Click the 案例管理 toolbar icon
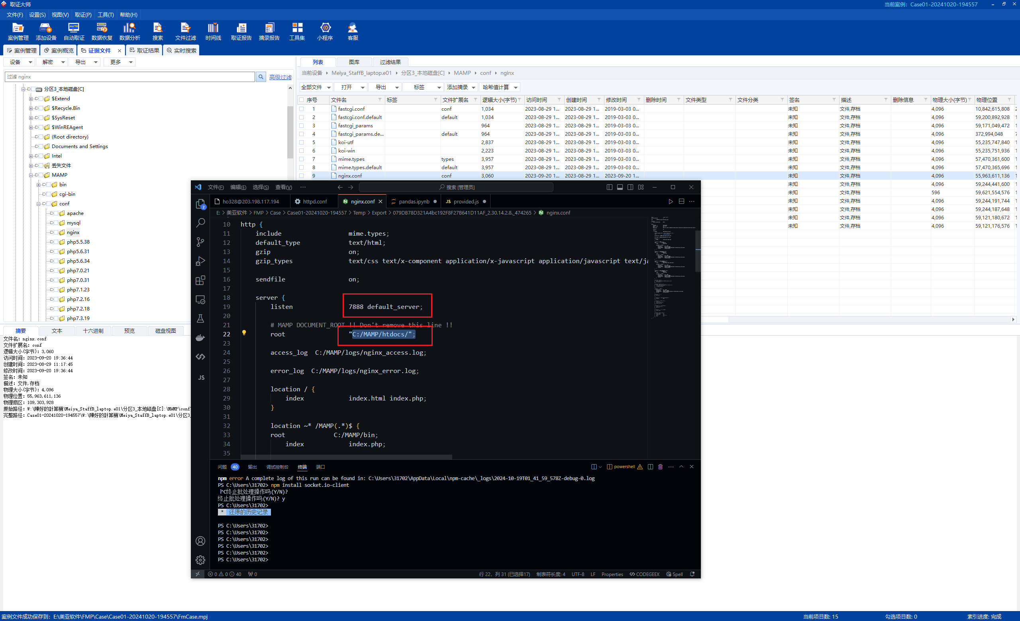Viewport: 1020px width, 621px height. tap(16, 33)
